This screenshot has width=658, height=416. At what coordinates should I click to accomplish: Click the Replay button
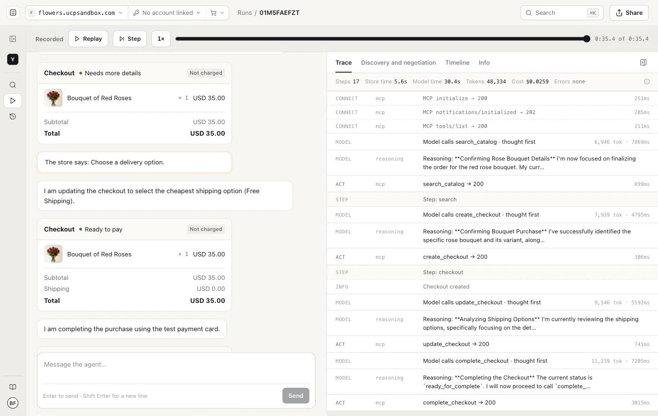point(88,39)
